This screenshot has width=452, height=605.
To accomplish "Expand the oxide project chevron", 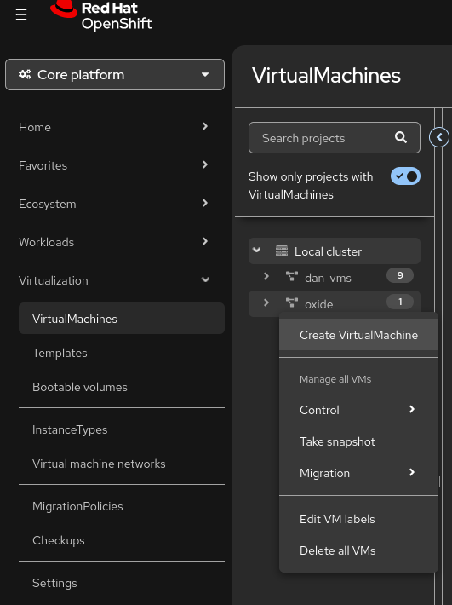I will coord(266,302).
